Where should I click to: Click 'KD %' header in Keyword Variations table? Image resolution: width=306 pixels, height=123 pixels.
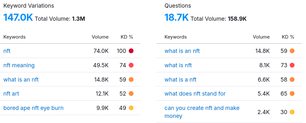pos(127,37)
